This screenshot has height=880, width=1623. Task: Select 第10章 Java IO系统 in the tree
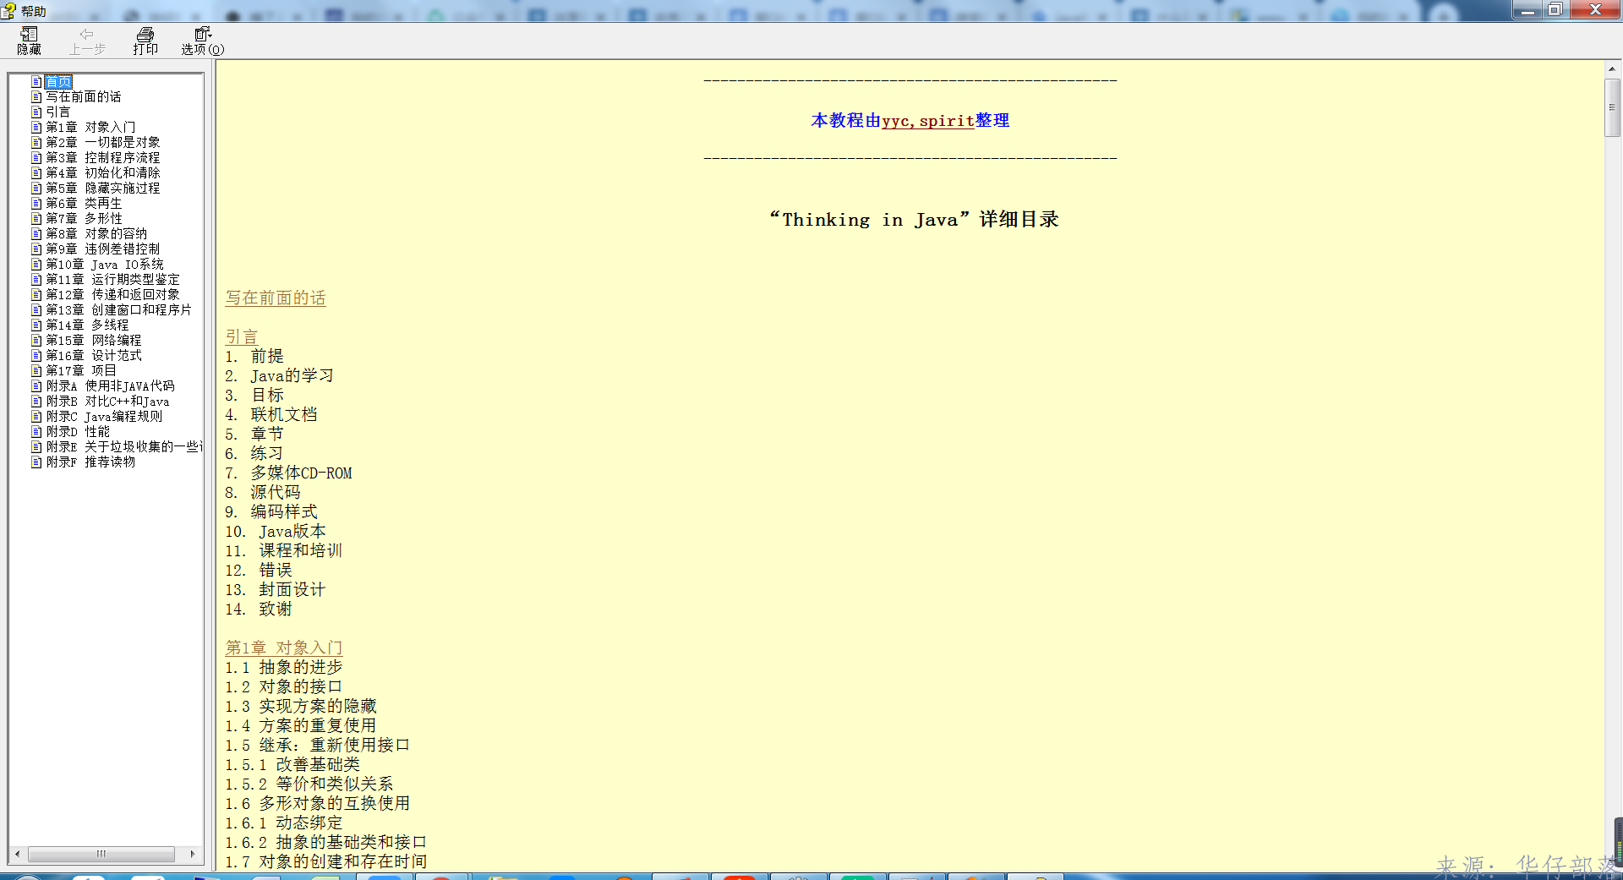point(105,265)
